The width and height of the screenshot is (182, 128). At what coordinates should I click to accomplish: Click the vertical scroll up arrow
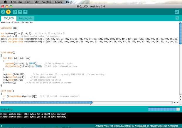(181, 96)
